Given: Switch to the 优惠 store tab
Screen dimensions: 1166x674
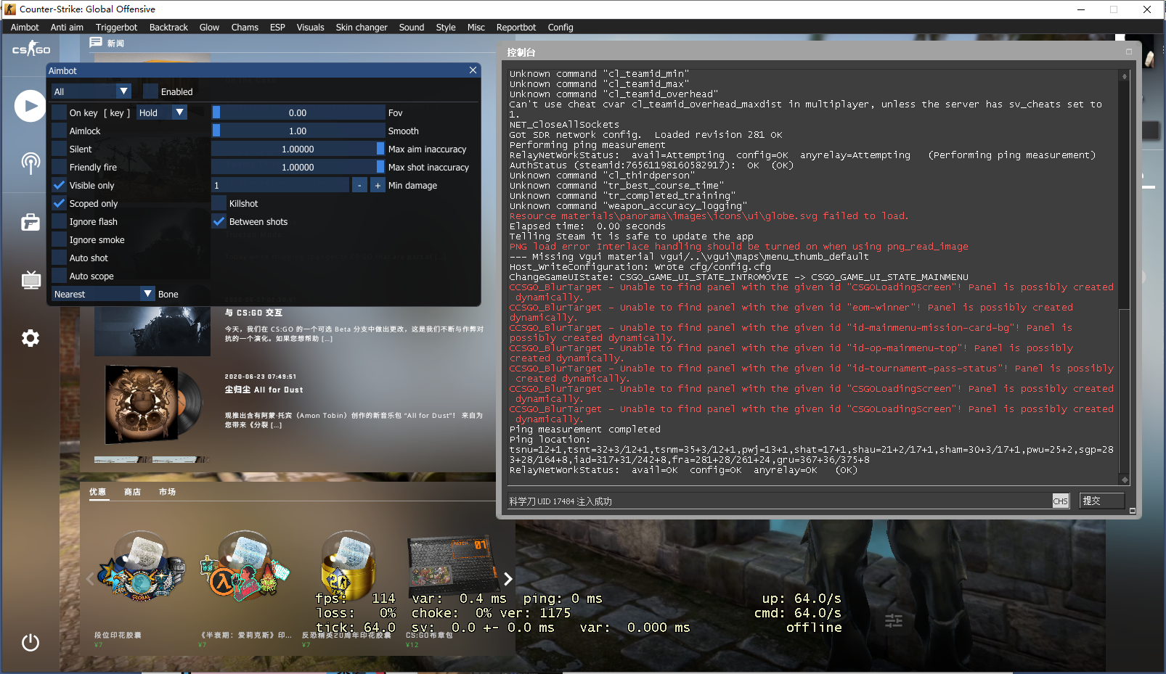Looking at the screenshot, I should point(97,492).
